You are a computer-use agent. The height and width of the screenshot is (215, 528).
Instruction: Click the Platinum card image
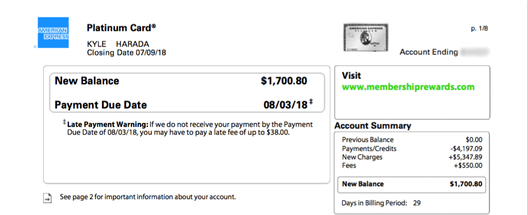pyautogui.click(x=366, y=38)
